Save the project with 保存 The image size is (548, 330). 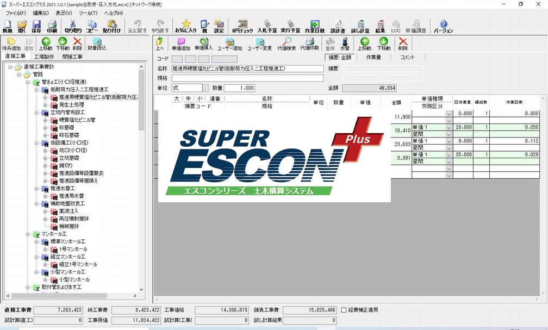pos(36,27)
